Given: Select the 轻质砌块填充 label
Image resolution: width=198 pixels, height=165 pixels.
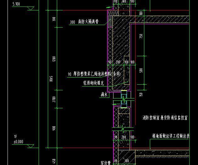Looking at the screenshot, I should pyautogui.click(x=94, y=83).
